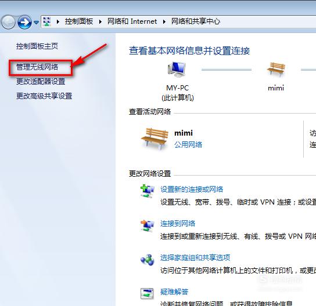
Task: Click the MY-PC computer icon
Action: point(177,70)
